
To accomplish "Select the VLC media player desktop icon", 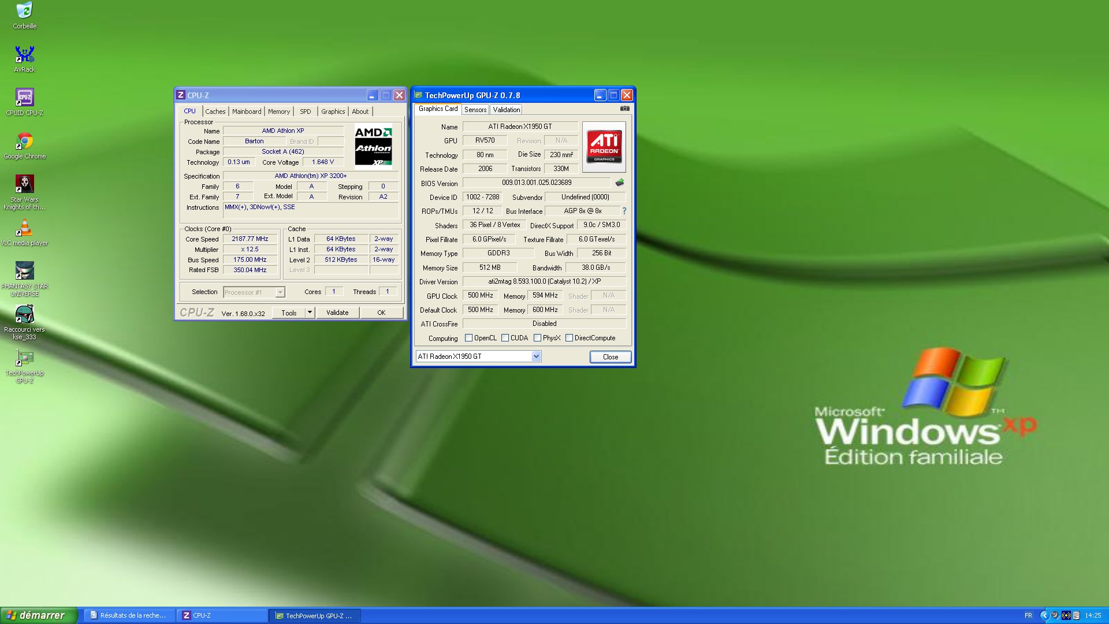I will pos(24,232).
